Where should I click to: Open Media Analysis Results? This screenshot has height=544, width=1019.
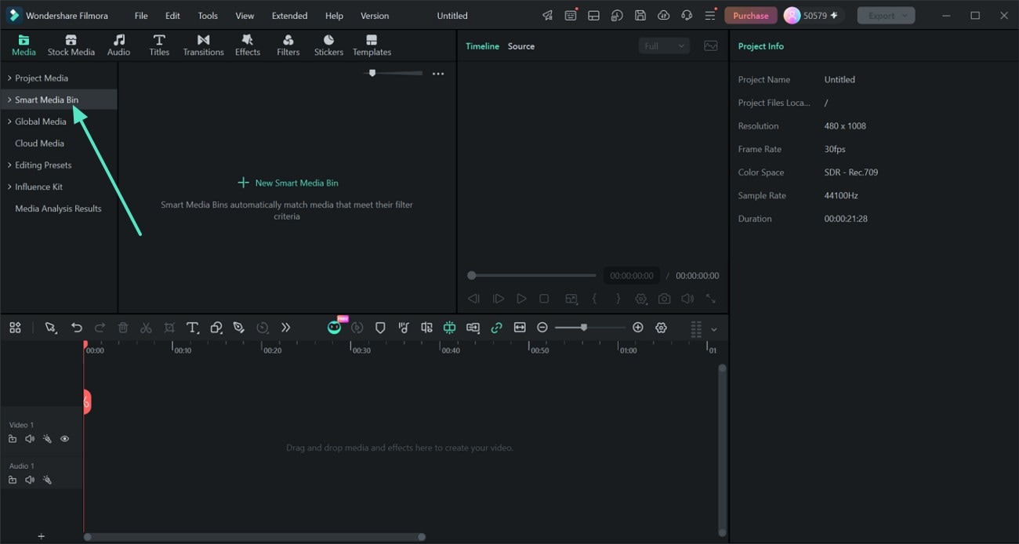tap(58, 209)
